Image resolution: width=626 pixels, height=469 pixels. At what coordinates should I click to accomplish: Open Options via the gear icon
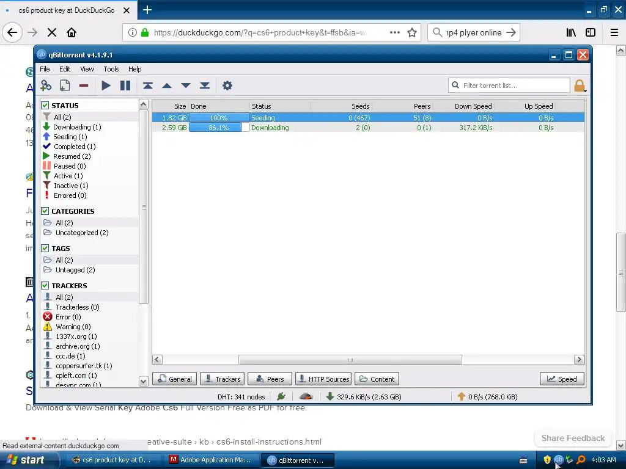point(227,85)
